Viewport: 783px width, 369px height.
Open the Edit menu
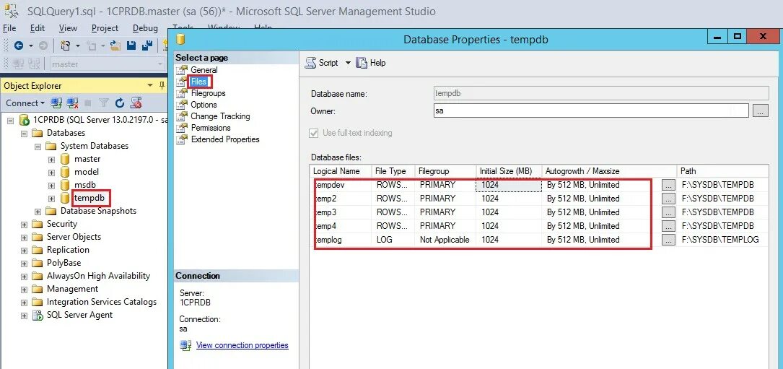pyautogui.click(x=38, y=28)
